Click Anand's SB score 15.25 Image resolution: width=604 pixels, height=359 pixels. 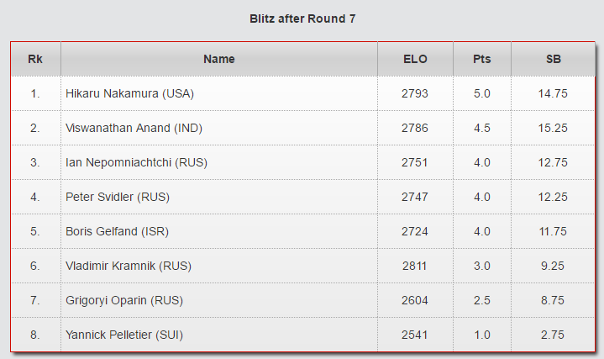[553, 129]
